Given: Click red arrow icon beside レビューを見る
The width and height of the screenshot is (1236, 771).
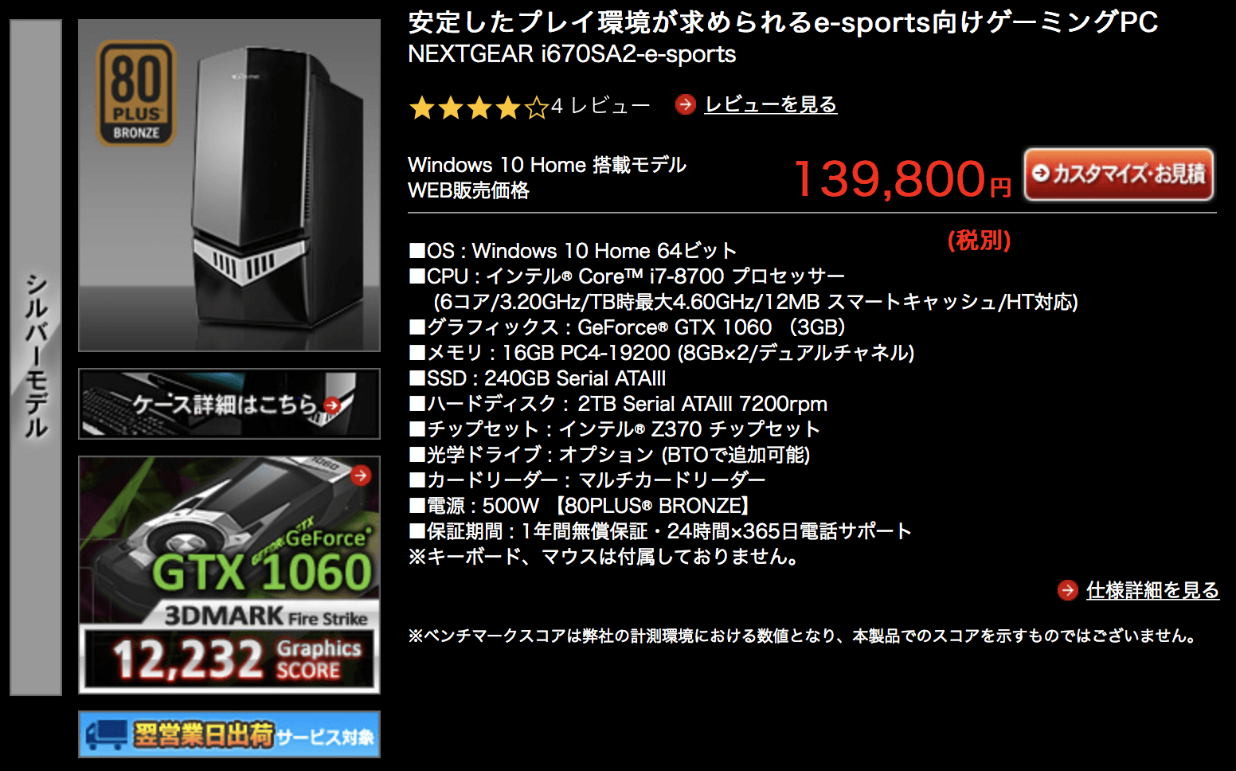Looking at the screenshot, I should click(685, 104).
